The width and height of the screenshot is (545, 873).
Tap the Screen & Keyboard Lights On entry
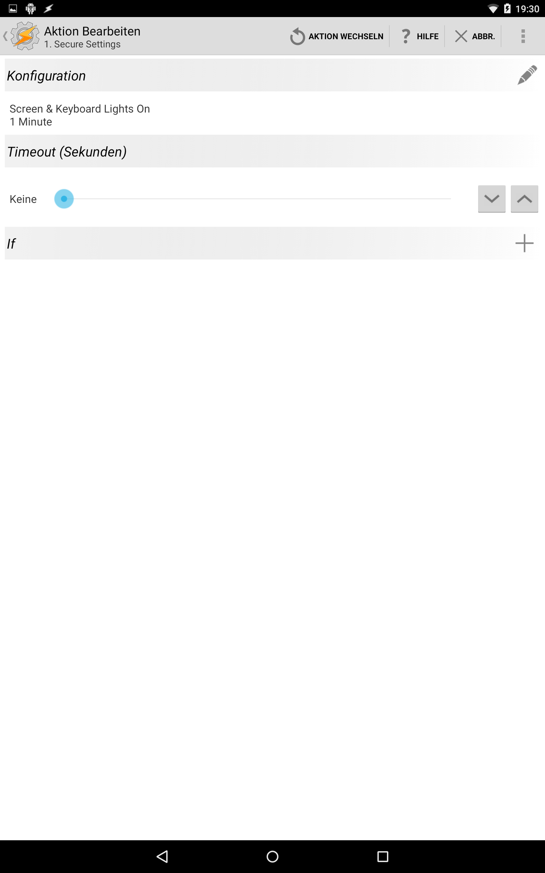tap(80, 115)
